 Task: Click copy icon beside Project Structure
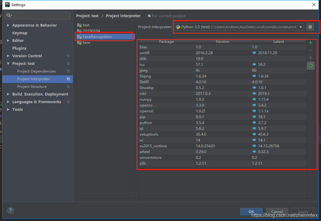(68, 87)
